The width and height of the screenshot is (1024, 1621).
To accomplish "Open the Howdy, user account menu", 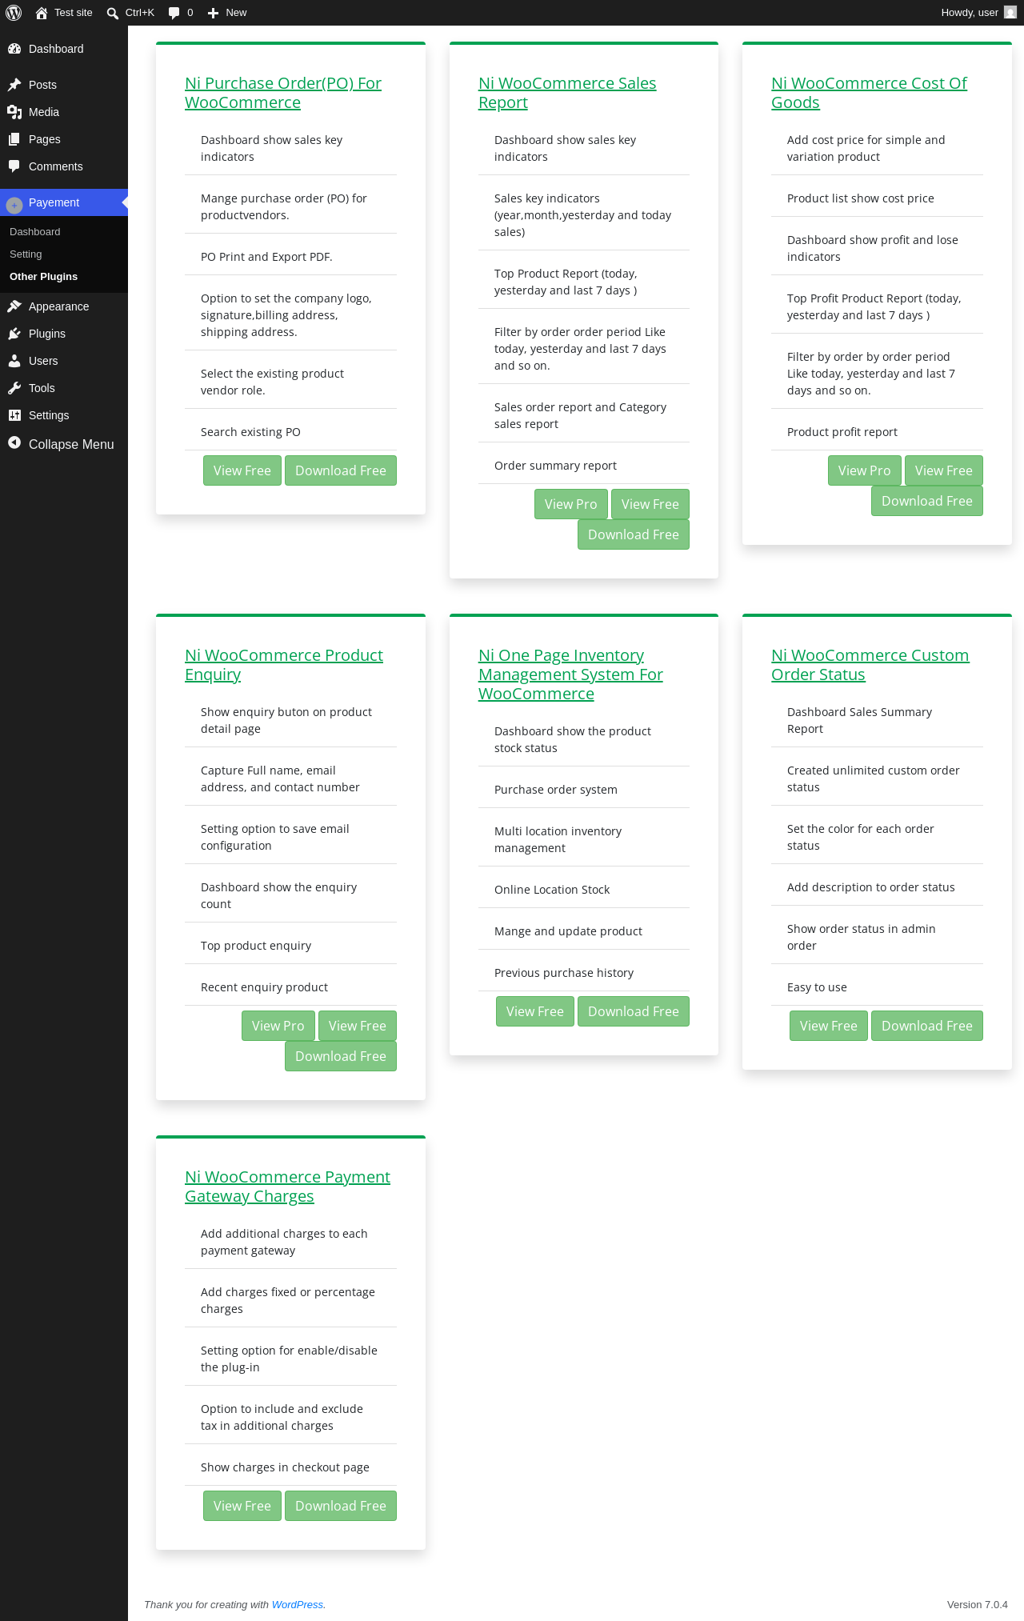I will pyautogui.click(x=978, y=13).
